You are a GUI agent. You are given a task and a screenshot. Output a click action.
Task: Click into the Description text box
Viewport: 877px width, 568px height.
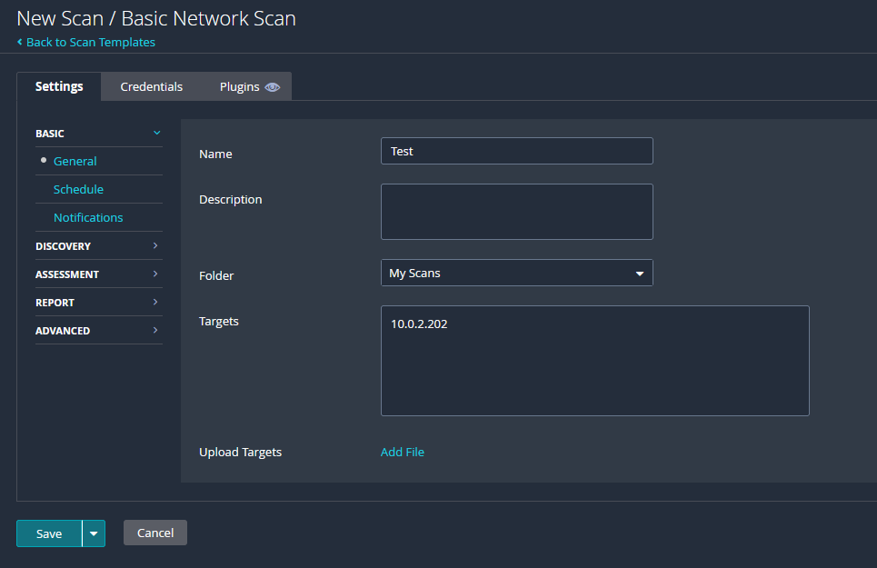pos(517,212)
